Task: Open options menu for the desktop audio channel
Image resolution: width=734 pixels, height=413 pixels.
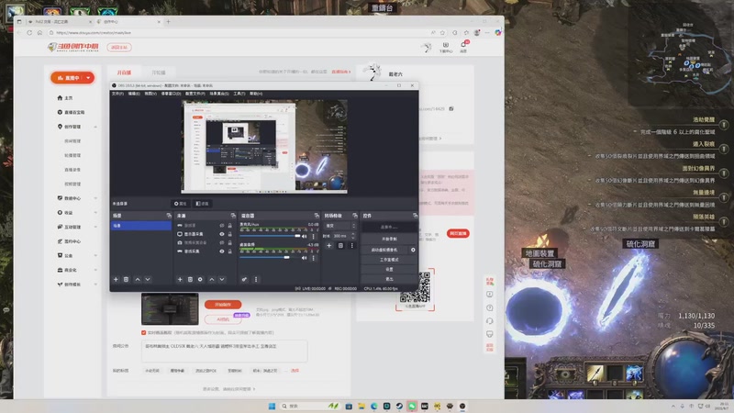Action: point(313,258)
